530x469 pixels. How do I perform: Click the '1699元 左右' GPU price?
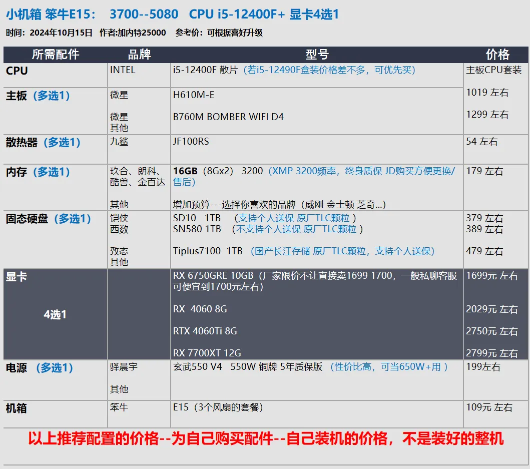(492, 276)
